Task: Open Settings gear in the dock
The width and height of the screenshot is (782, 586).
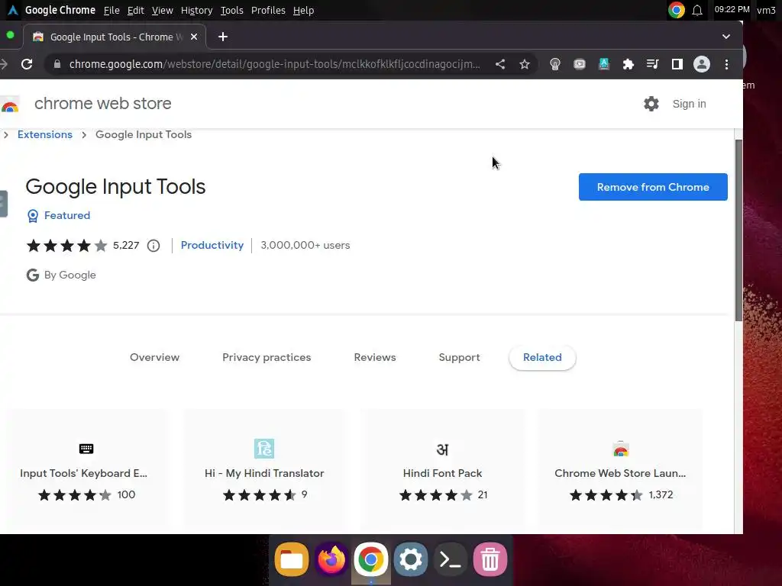Action: [x=410, y=559]
